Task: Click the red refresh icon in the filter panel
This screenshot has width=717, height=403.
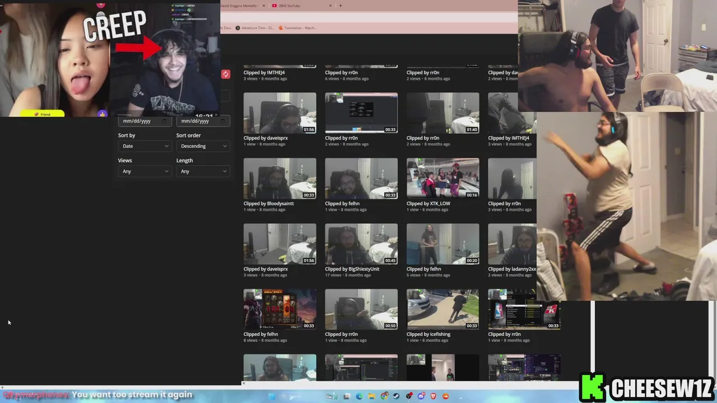Action: pyautogui.click(x=226, y=74)
